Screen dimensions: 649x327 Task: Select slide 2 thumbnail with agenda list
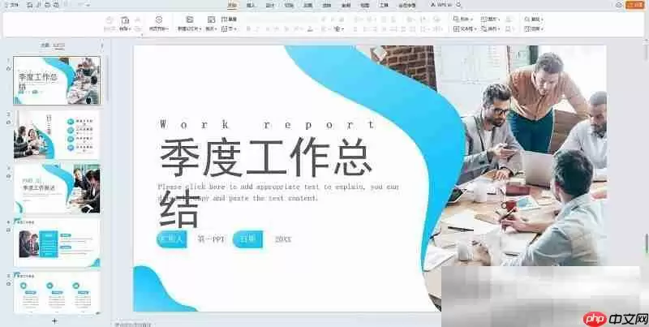point(57,135)
